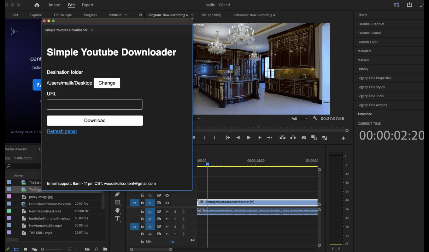The width and height of the screenshot is (429, 252).
Task: Click the Lift button
Action: pos(282,138)
